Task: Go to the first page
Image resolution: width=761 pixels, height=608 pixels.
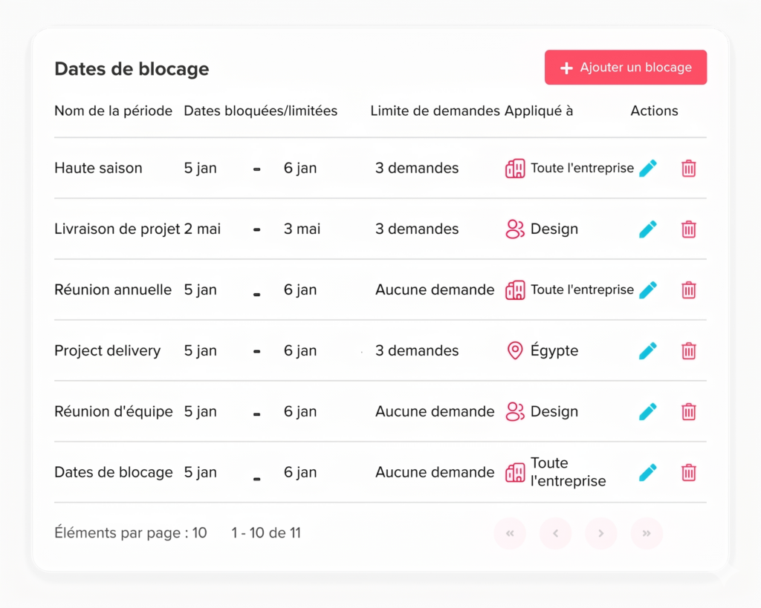Action: [510, 533]
